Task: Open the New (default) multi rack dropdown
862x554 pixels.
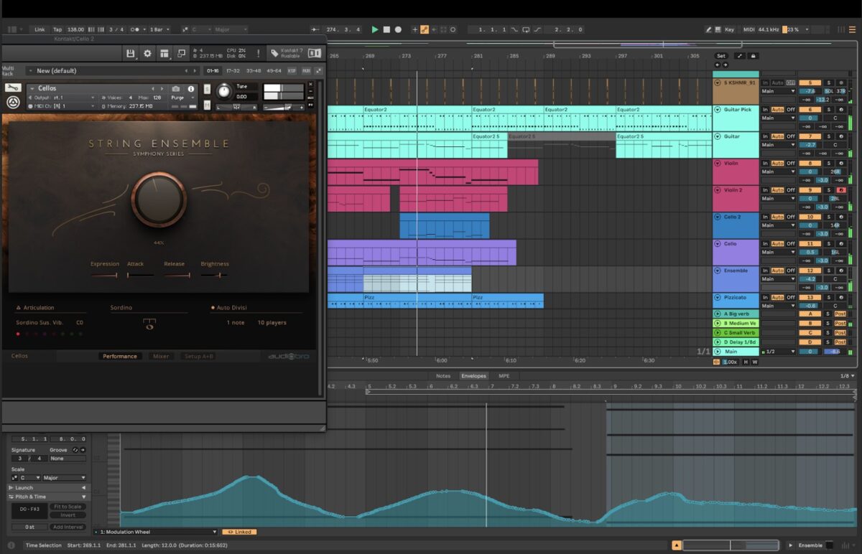Action: pos(113,70)
